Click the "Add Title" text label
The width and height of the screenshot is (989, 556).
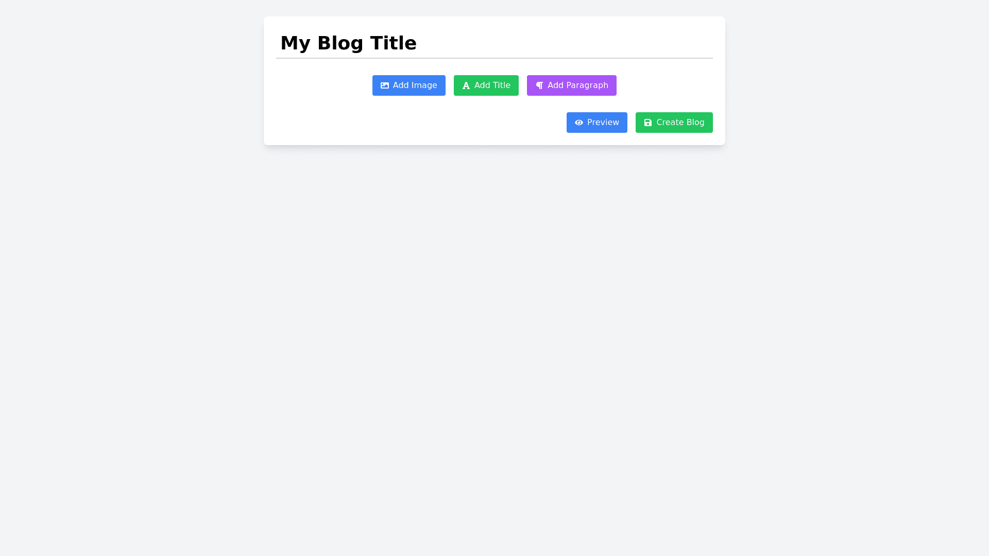coord(492,85)
